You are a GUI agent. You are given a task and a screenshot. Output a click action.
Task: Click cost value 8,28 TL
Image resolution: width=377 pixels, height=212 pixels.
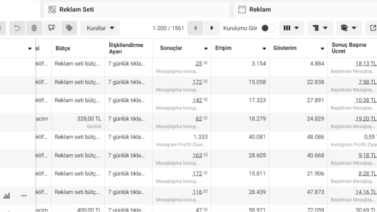pos(367,174)
